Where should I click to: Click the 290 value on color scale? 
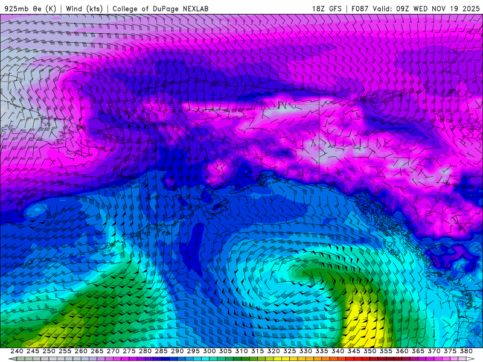[177, 351]
